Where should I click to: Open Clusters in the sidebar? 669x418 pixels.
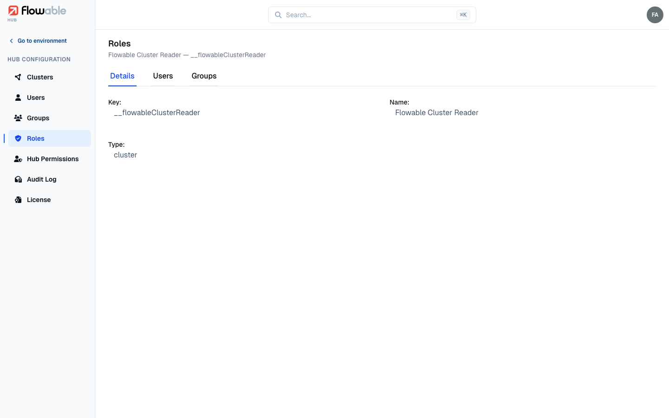coord(50,77)
